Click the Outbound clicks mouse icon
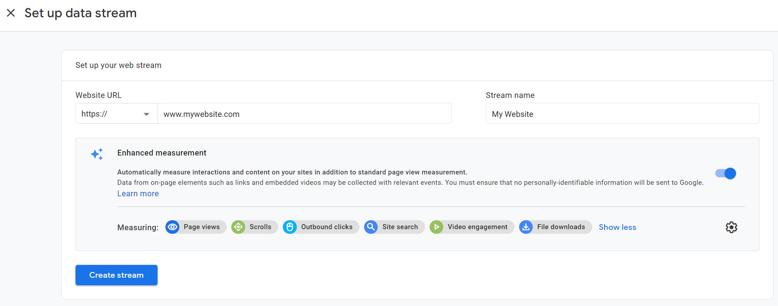This screenshot has height=306, width=778. coord(290,227)
